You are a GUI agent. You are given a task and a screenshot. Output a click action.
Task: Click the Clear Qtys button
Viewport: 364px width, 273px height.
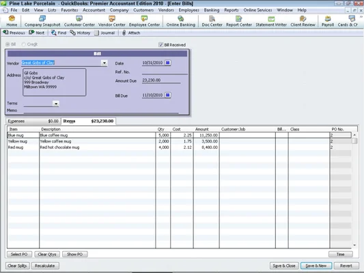click(47, 254)
